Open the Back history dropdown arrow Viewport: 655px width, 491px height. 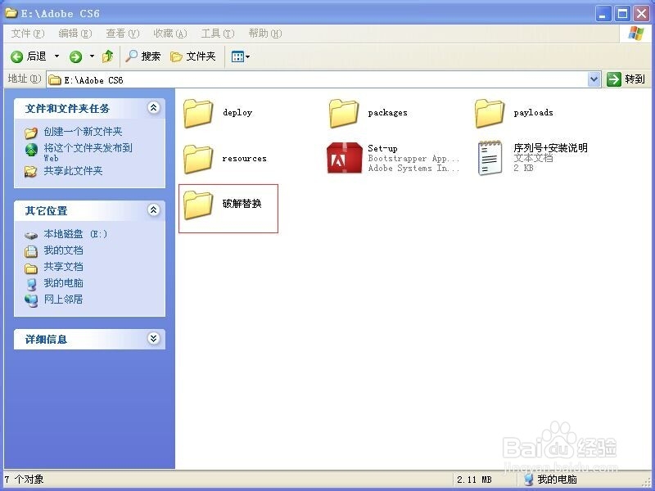click(x=56, y=56)
